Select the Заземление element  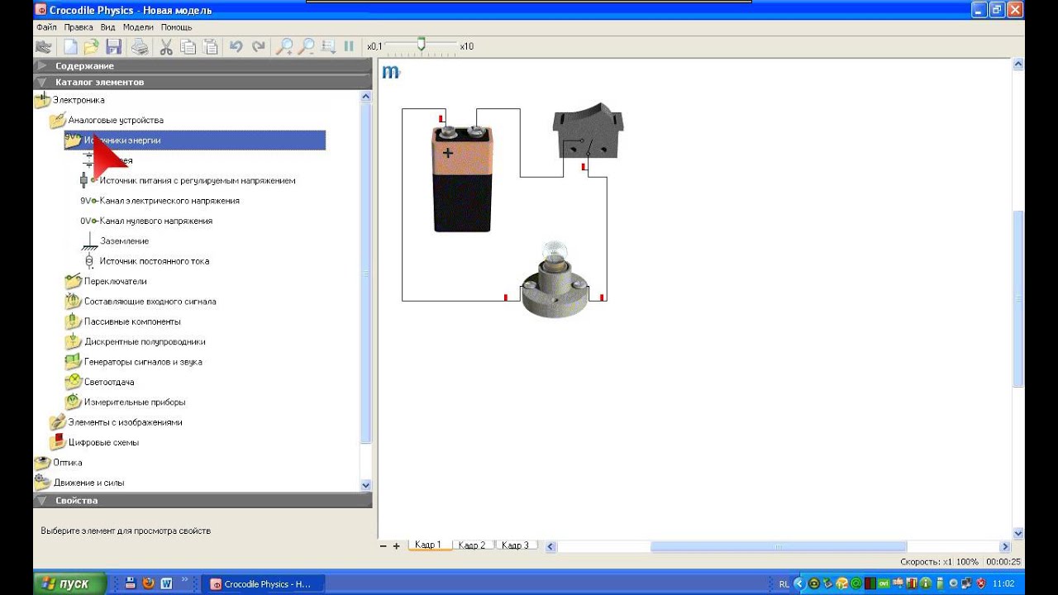click(124, 241)
